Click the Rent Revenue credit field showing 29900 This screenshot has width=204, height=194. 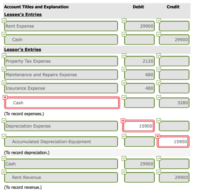pos(174,178)
